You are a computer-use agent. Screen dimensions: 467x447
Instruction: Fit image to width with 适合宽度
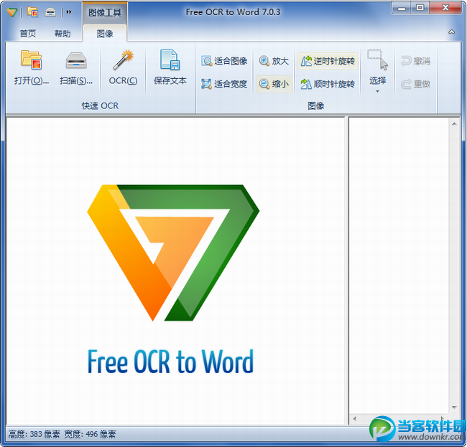[x=224, y=84]
